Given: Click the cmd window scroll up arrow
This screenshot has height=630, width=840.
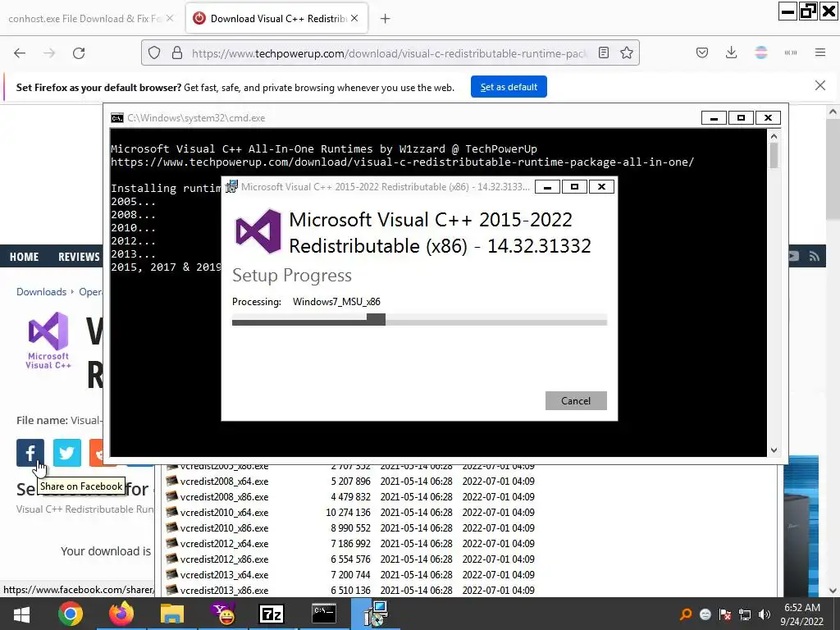Looking at the screenshot, I should point(774,137).
